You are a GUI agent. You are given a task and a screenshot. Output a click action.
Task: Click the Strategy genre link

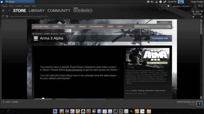(x=141, y=91)
